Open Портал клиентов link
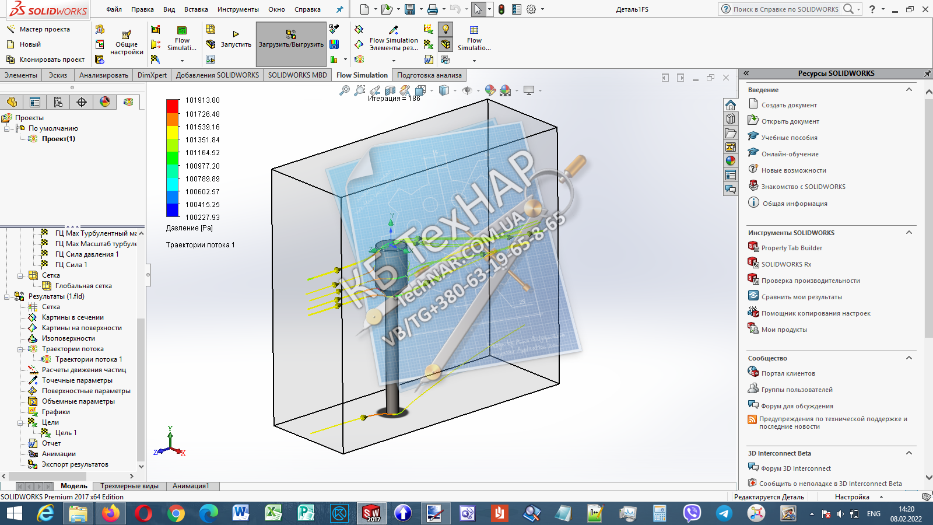 [x=788, y=373]
